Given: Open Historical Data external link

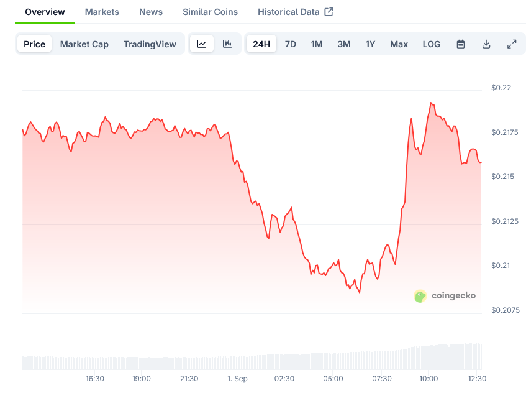Looking at the screenshot, I should click(296, 12).
